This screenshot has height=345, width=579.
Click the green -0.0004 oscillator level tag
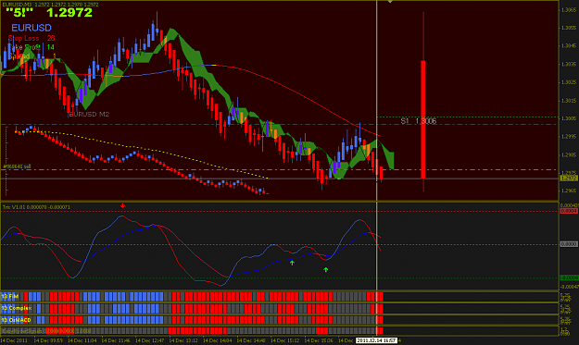569,277
